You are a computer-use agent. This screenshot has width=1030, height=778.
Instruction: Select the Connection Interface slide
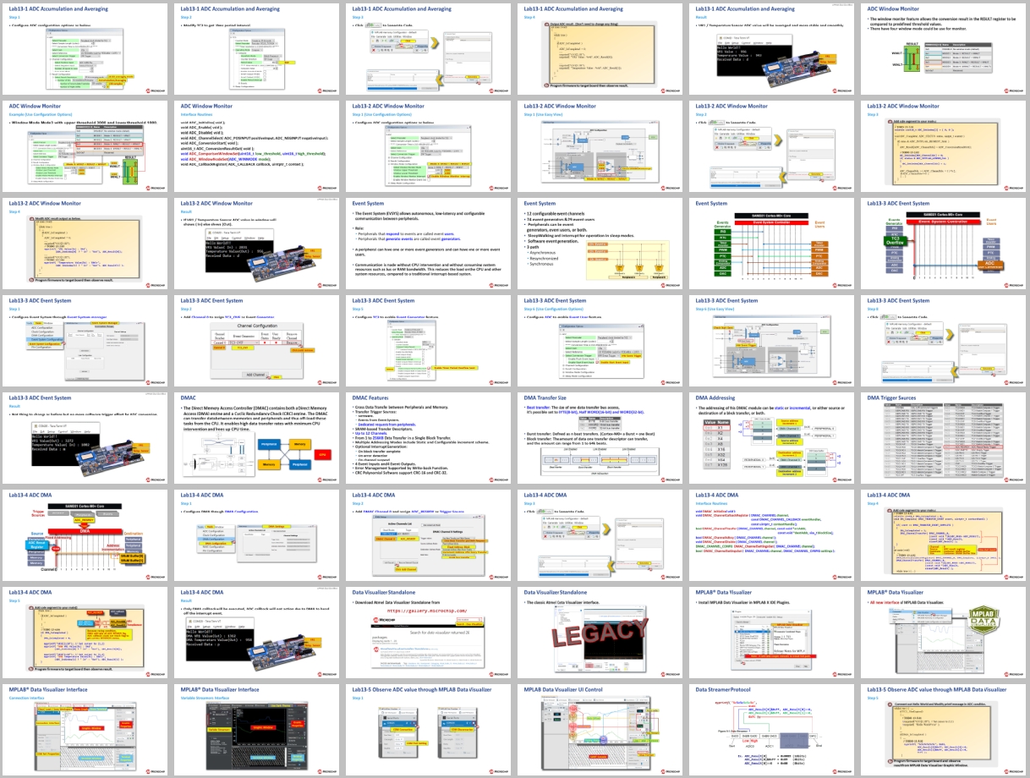pos(85,729)
